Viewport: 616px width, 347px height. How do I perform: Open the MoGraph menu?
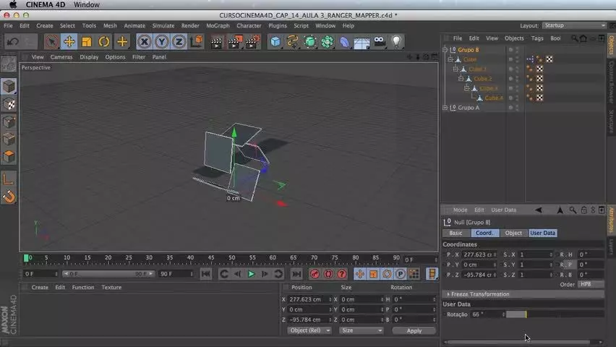click(218, 25)
